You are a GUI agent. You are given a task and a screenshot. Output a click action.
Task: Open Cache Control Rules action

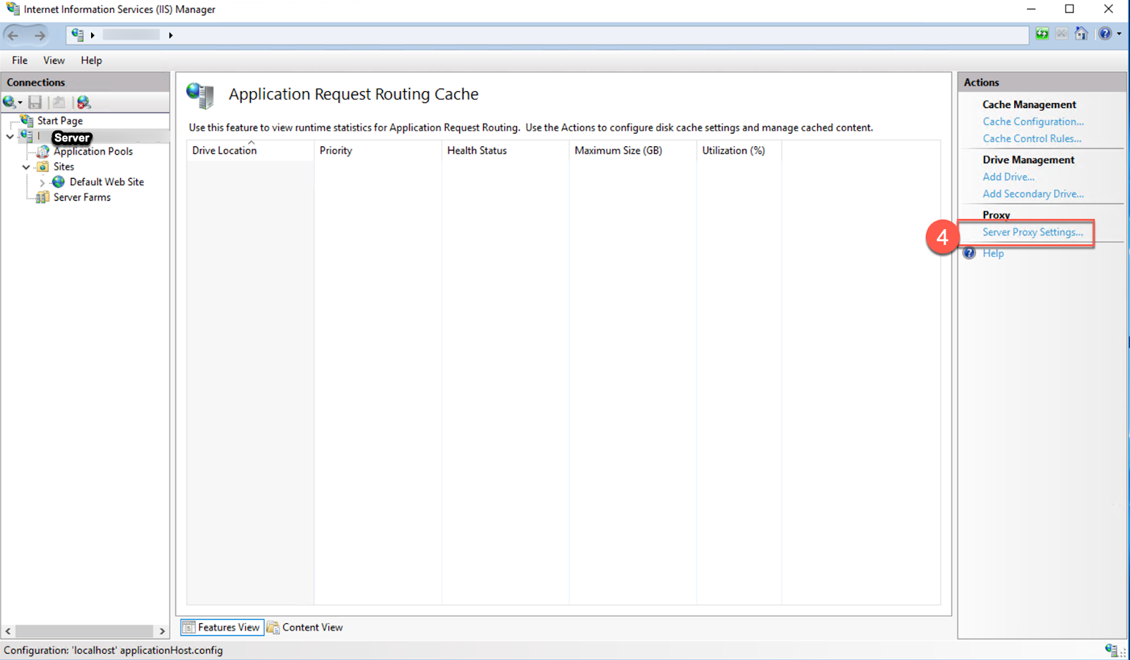(1032, 139)
